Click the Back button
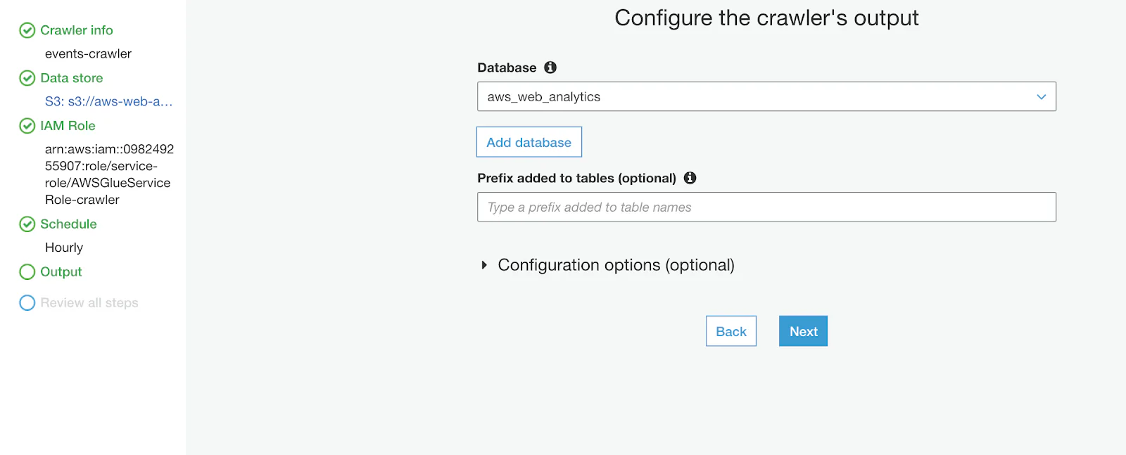Image resolution: width=1126 pixels, height=455 pixels. (x=731, y=331)
